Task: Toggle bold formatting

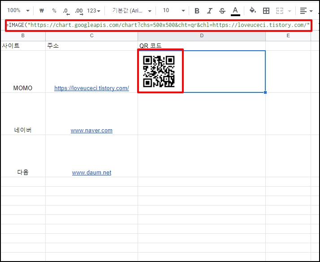Action: point(197,11)
